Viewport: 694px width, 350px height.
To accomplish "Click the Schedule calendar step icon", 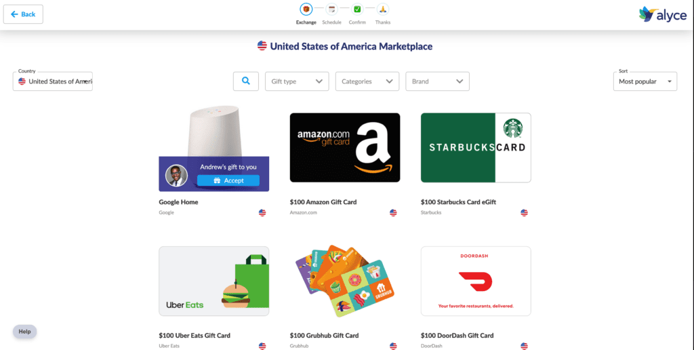I will click(x=331, y=9).
